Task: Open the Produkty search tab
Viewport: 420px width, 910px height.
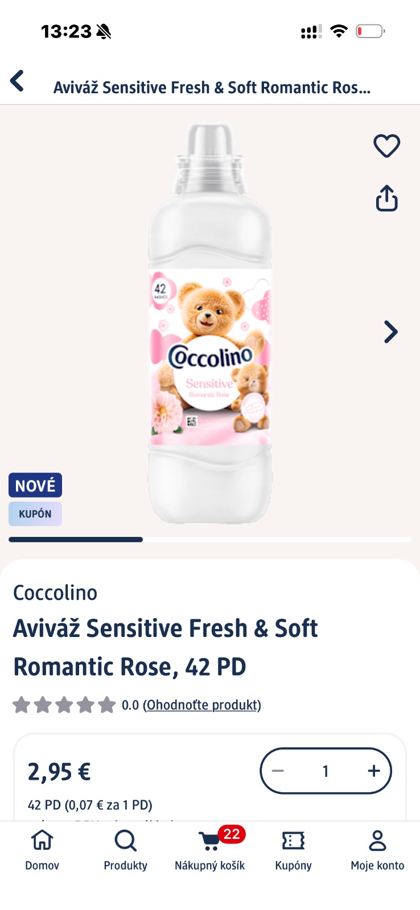Action: pos(125,849)
